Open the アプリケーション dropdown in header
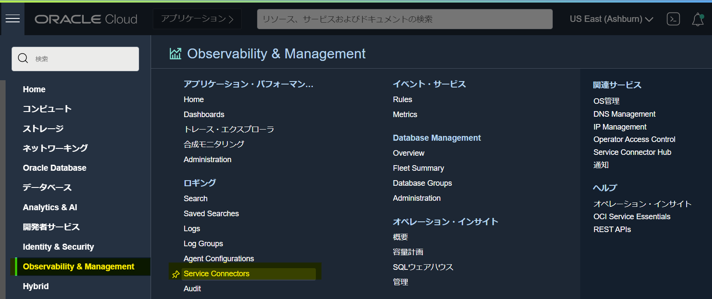The height and width of the screenshot is (299, 712). (x=197, y=19)
